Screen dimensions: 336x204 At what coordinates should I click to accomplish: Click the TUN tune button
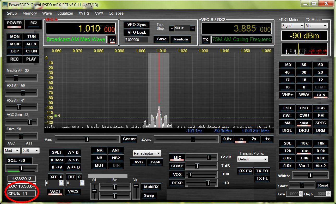click(x=31, y=37)
